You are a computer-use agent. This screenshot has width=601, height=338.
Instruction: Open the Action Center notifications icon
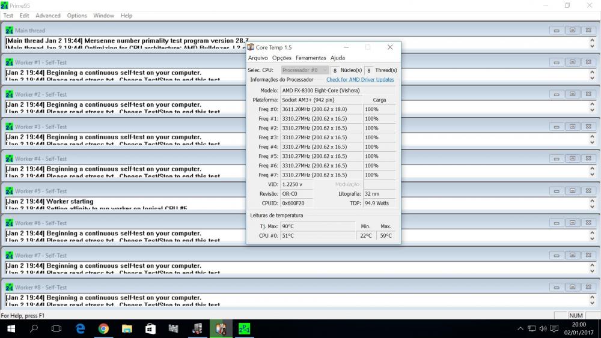[x=555, y=328]
